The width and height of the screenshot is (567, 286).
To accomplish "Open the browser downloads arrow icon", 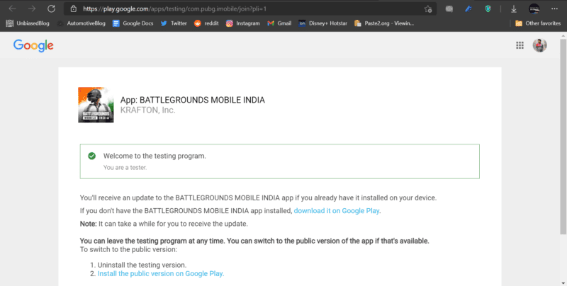I will pyautogui.click(x=514, y=9).
